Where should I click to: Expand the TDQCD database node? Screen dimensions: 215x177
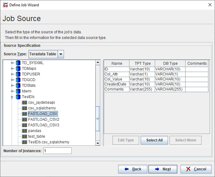tap(13, 80)
